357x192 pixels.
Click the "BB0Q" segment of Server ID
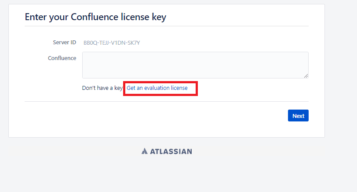pos(90,43)
